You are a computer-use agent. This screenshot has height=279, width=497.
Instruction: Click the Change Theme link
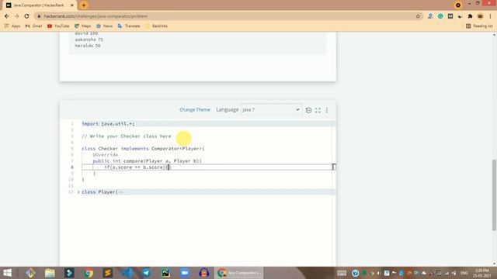coord(195,110)
